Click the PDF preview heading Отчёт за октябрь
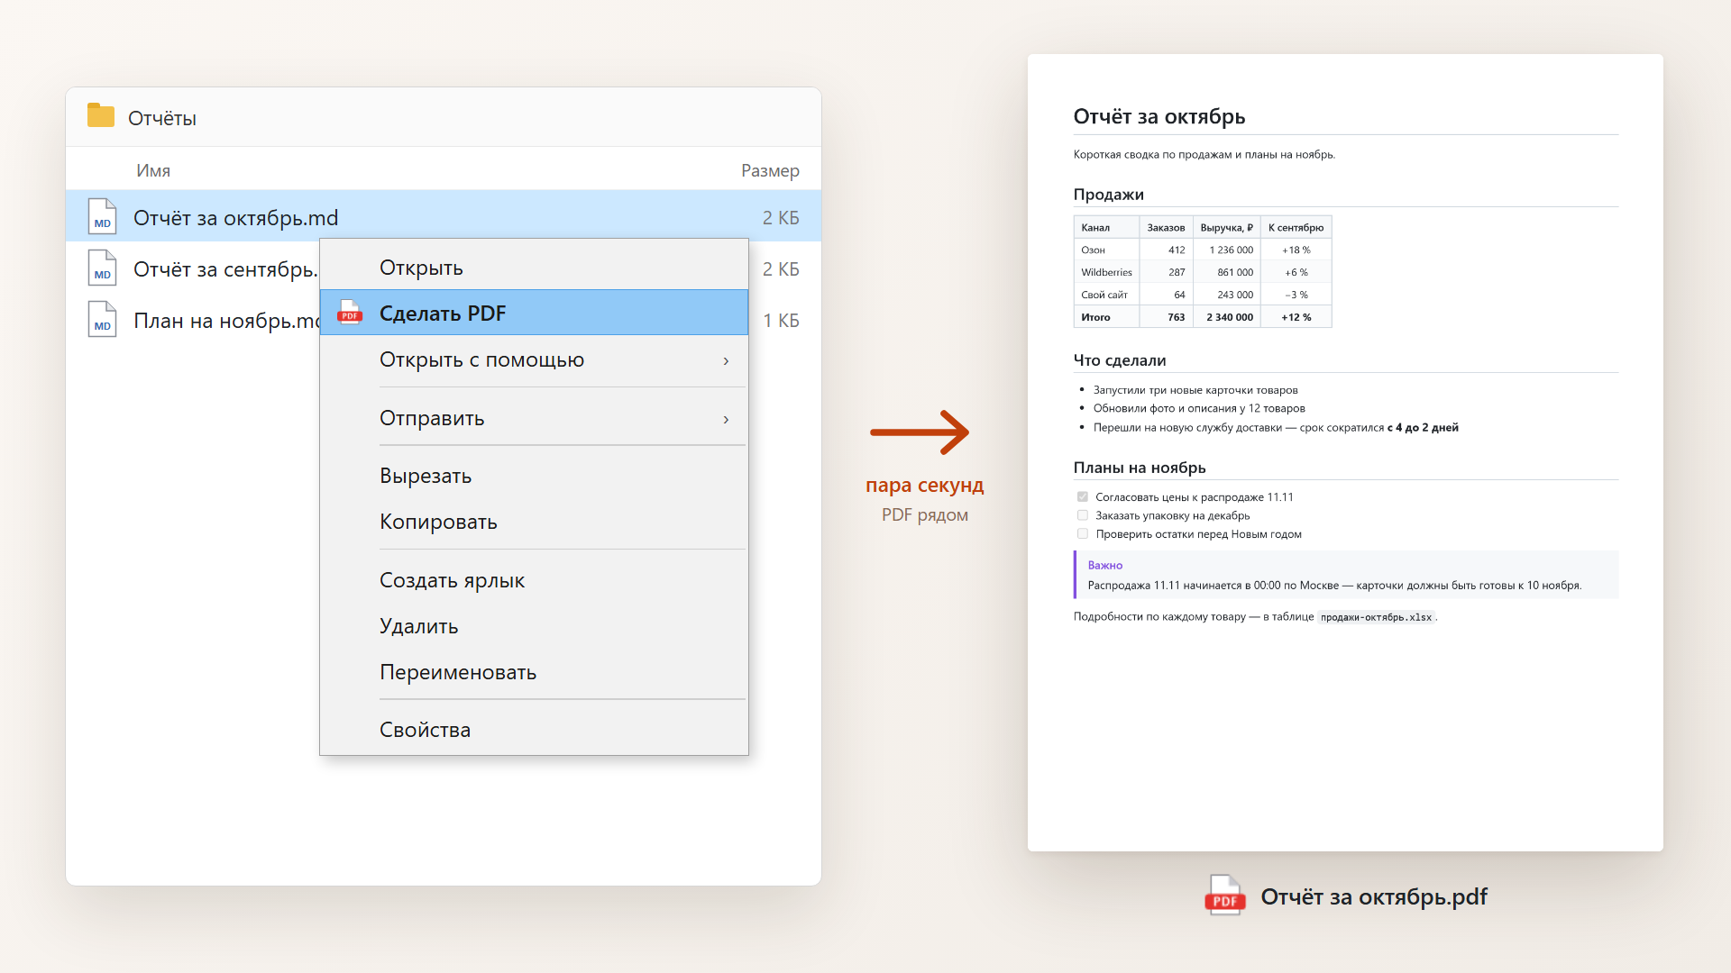 click(x=1159, y=116)
